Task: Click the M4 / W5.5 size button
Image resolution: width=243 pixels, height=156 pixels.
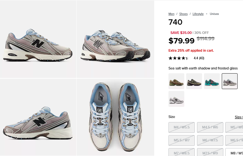Action: 181,127
